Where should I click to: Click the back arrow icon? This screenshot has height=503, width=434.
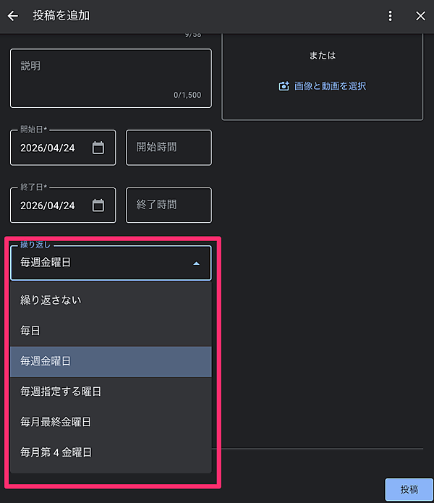tap(13, 16)
